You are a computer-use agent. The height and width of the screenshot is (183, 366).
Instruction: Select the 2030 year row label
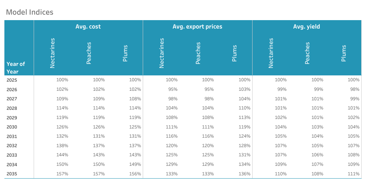[12, 127]
